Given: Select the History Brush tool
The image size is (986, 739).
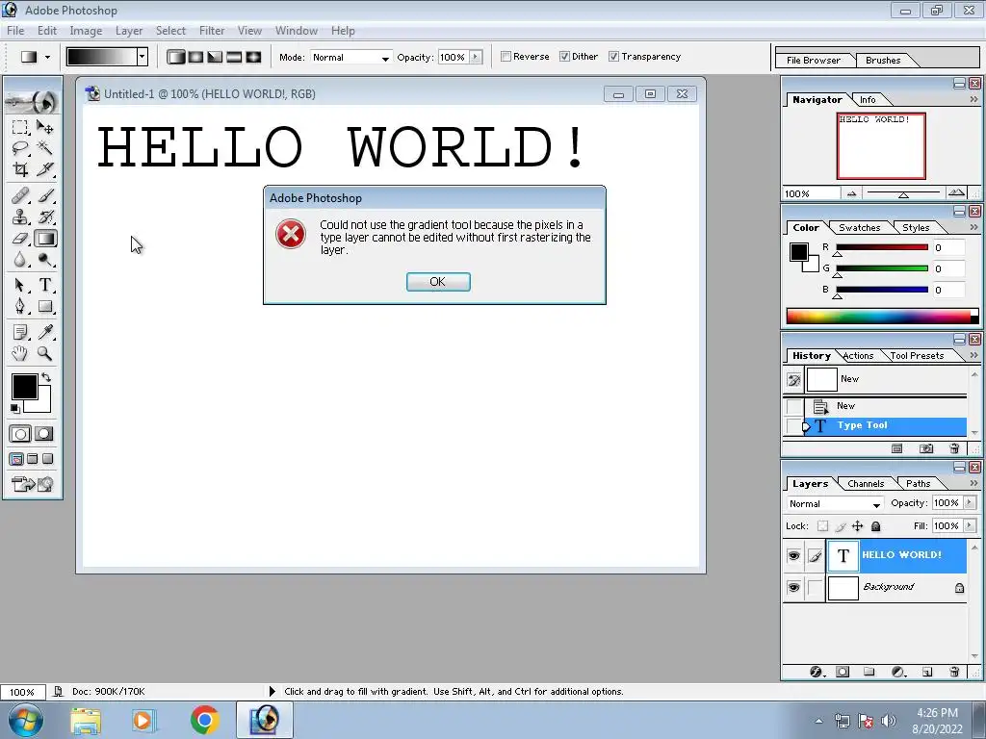Looking at the screenshot, I should coord(45,217).
